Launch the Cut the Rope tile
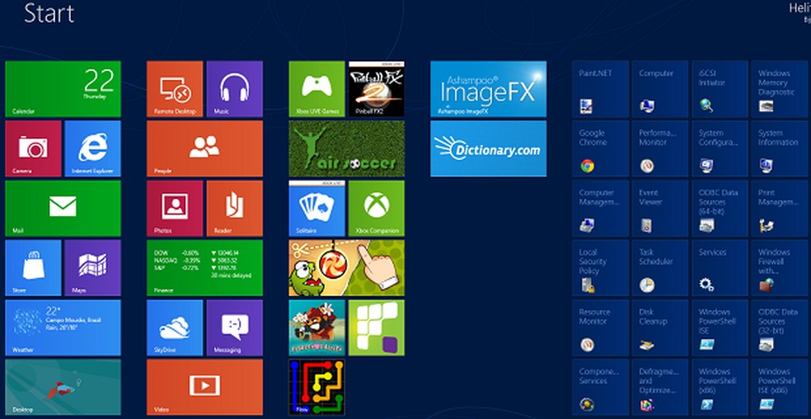This screenshot has width=811, height=419. [x=346, y=268]
